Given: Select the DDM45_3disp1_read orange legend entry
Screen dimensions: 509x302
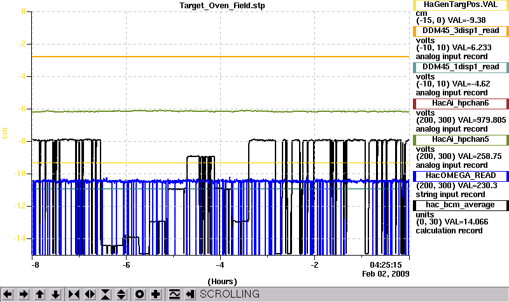Looking at the screenshot, I should click(x=461, y=31).
